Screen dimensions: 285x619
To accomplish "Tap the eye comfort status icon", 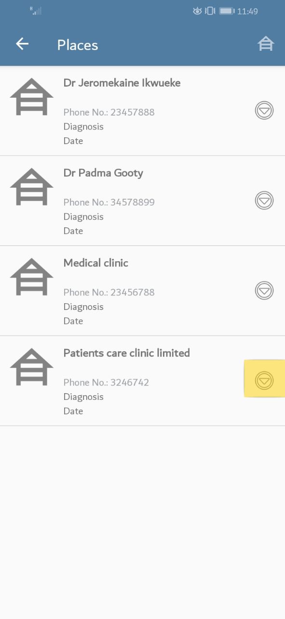I will 197,11.
